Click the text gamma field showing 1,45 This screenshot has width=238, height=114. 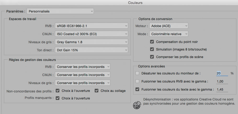point(222,89)
